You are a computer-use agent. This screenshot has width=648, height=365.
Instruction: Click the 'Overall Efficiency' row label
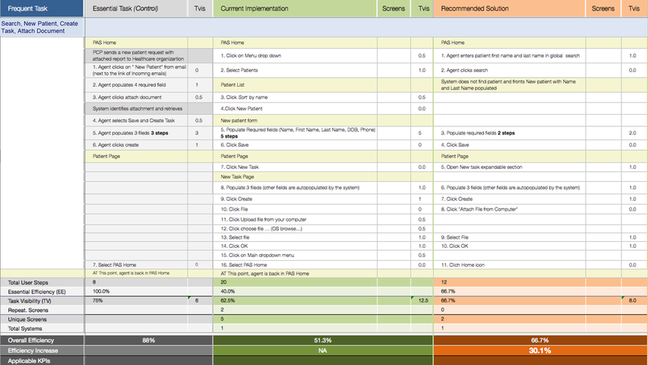42,340
